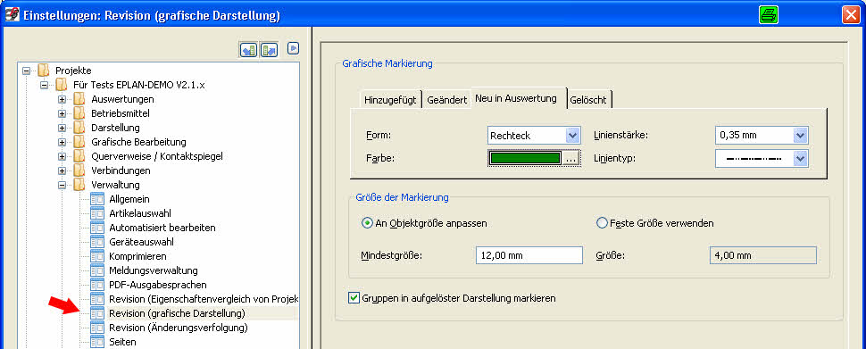Open the Linienstärke dropdown showing 0,35 mm
Screen dimensions: 866x349
pyautogui.click(x=800, y=136)
